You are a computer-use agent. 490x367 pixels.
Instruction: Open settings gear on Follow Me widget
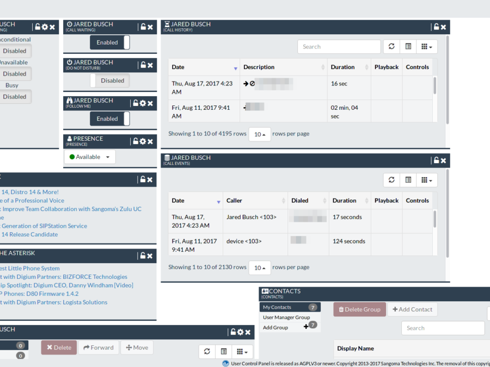point(143,103)
